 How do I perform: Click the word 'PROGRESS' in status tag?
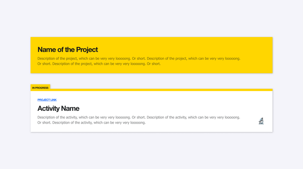click(42, 88)
